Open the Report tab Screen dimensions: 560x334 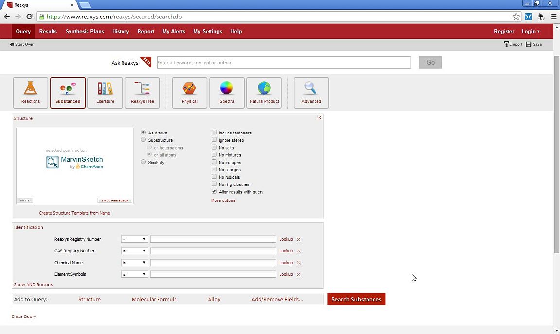coord(146,32)
